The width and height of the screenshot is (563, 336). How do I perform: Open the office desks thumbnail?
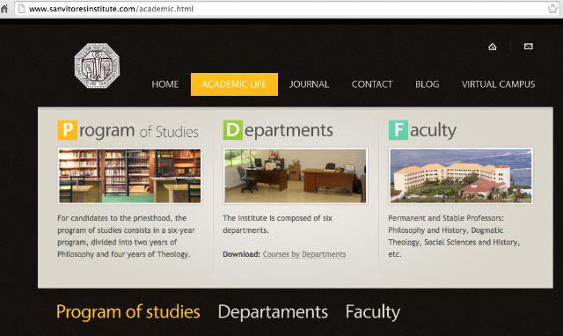pos(296,176)
